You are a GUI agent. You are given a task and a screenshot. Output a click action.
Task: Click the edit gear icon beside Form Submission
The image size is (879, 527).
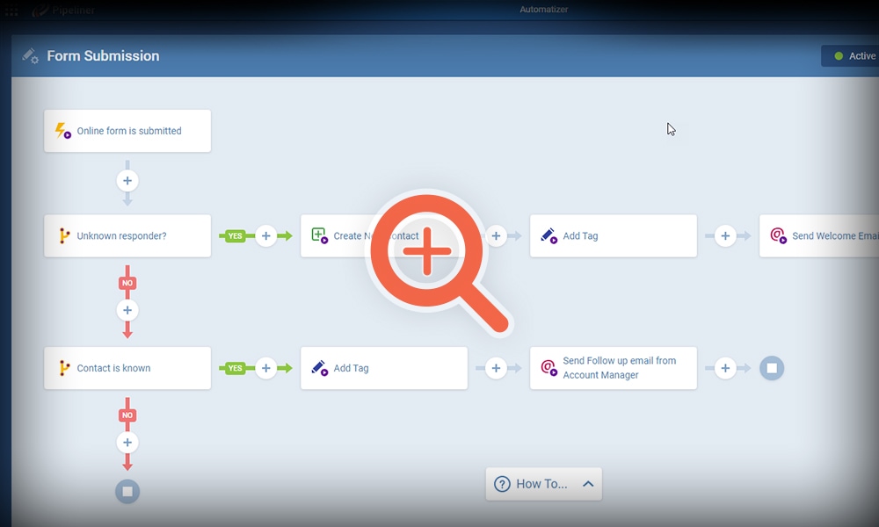tap(29, 55)
